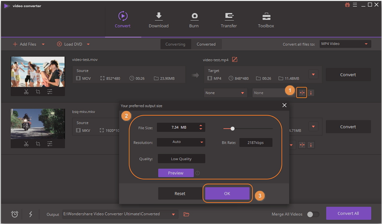The height and width of the screenshot is (224, 382).
Task: Convert the bsq-mkv.mkv file
Action: tap(348, 127)
